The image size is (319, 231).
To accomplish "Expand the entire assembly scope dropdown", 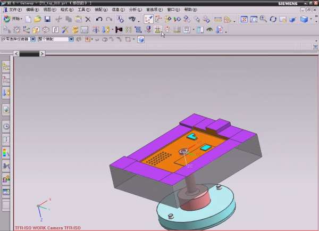I will (x=71, y=39).
